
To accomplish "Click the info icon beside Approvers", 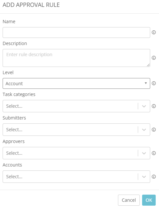I will 154,153.
